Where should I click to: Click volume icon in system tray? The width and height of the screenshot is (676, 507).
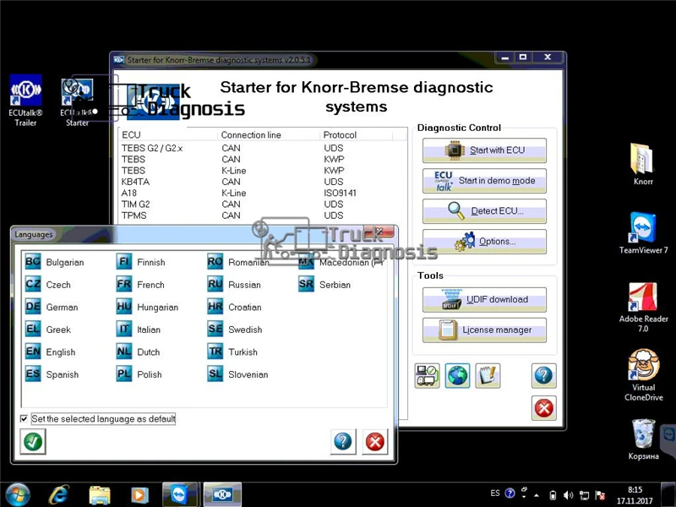tap(568, 495)
